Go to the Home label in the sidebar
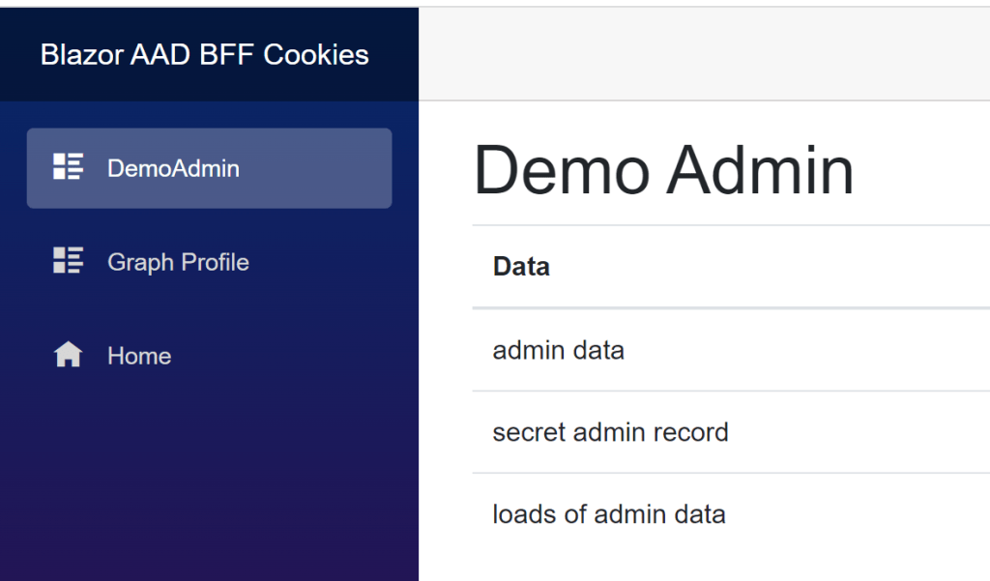Viewport: 990px width, 581px height. pos(139,356)
